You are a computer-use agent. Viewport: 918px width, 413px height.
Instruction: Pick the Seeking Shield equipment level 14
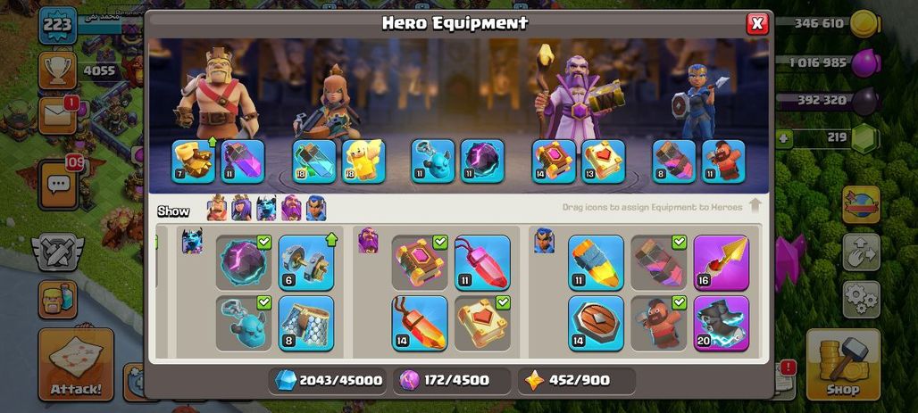click(596, 323)
